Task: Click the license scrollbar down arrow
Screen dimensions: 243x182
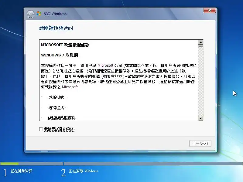Action: tap(201, 119)
